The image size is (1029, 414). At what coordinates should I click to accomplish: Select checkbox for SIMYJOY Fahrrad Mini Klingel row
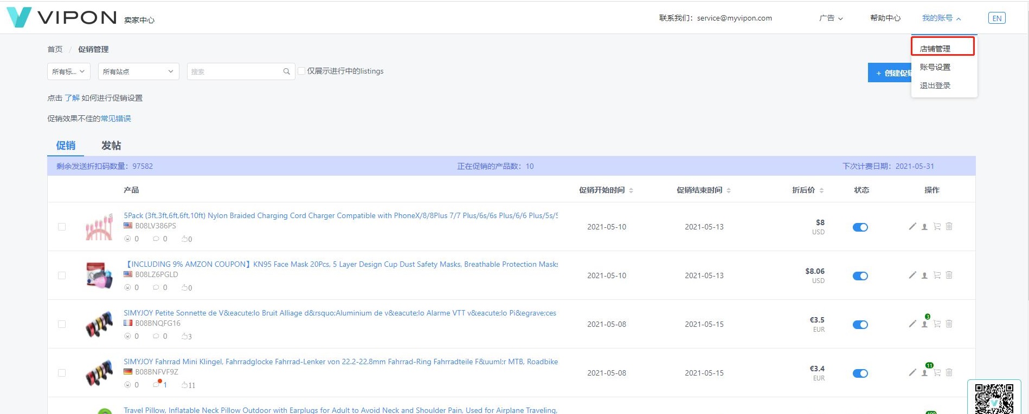point(62,373)
